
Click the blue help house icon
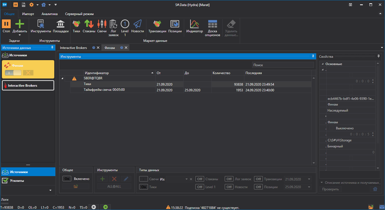[x=44, y=5]
